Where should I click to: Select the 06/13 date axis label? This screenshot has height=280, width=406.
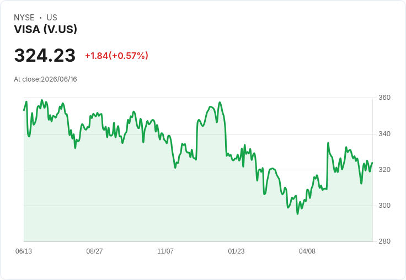pyautogui.click(x=24, y=251)
